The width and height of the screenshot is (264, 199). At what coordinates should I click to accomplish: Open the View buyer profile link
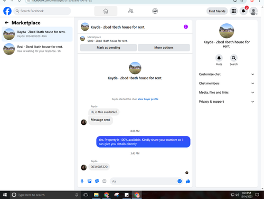148,99
